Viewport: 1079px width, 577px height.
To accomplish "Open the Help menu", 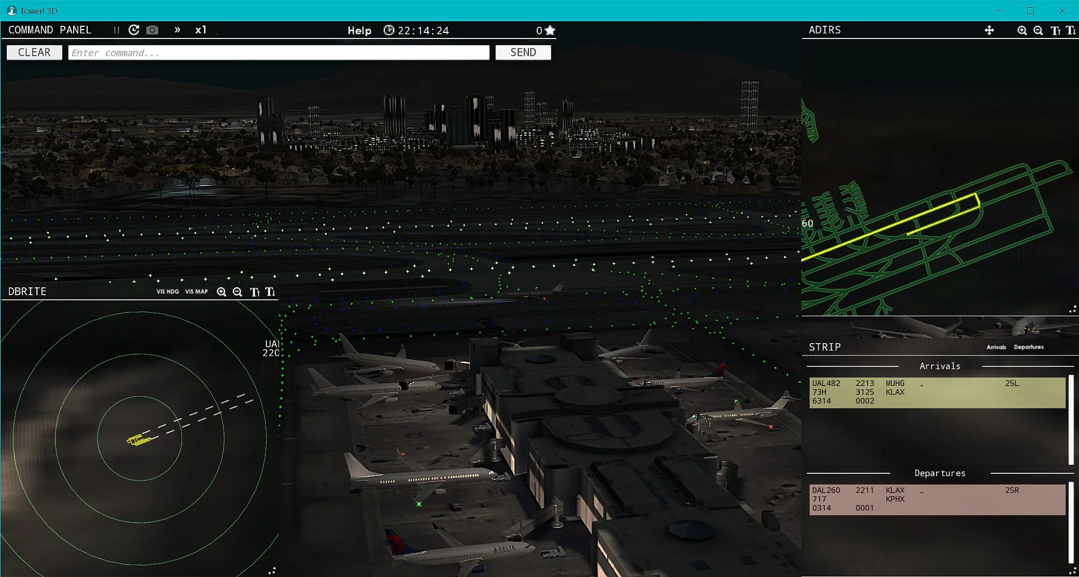I will point(359,31).
